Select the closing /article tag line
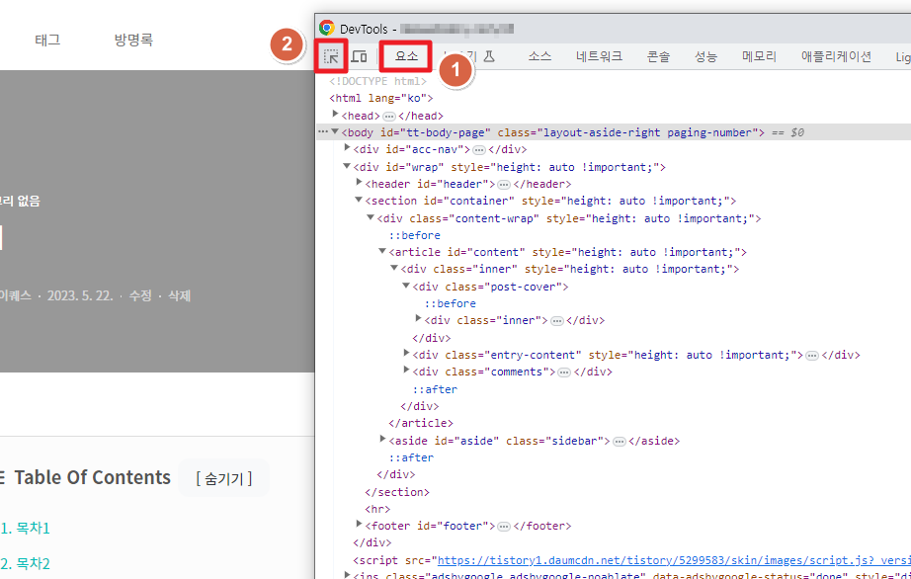This screenshot has height=579, width=911. pyautogui.click(x=421, y=423)
